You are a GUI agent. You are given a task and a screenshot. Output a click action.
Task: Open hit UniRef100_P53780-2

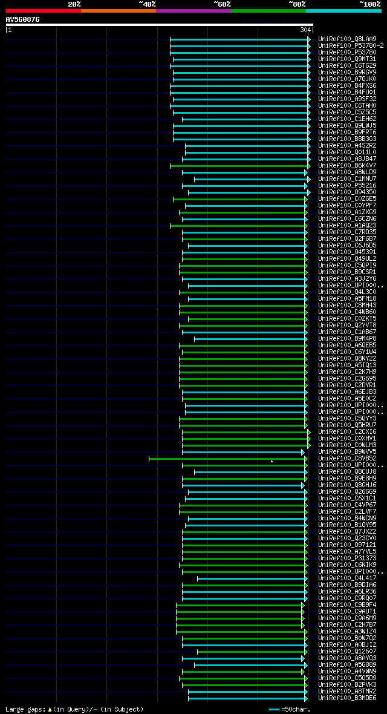pyautogui.click(x=351, y=45)
